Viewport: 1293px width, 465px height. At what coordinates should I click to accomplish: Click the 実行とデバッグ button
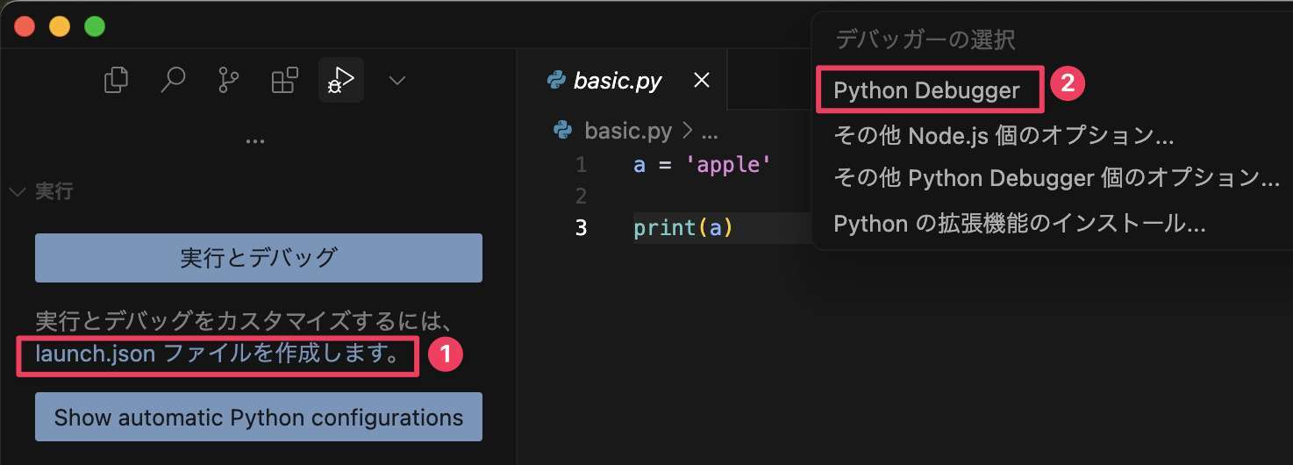[259, 258]
